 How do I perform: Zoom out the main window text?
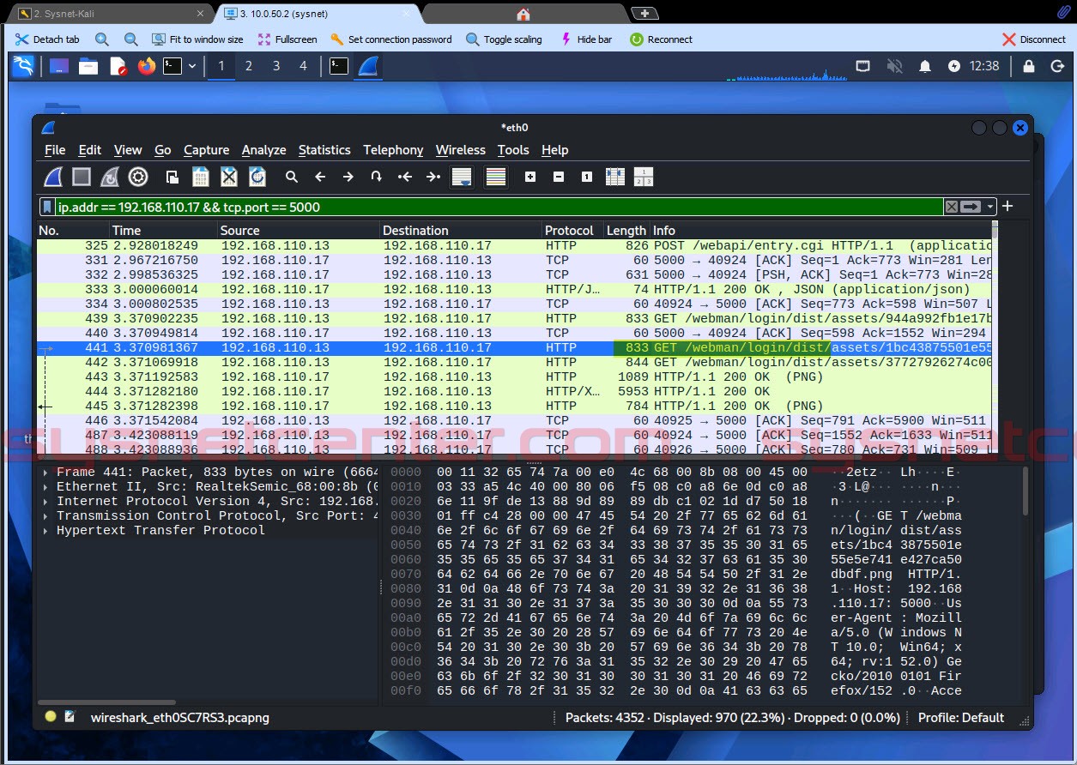tap(559, 177)
